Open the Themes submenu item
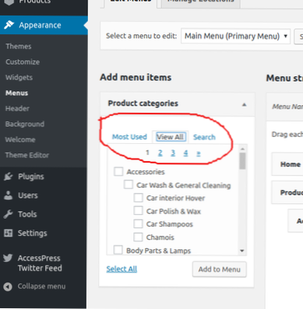 [x=19, y=46]
